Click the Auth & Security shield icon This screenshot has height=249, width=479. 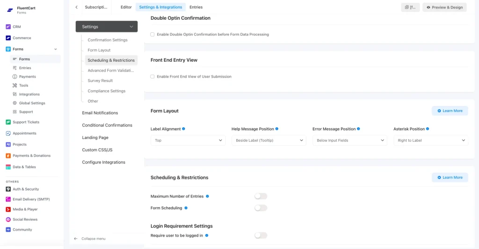tap(8, 189)
